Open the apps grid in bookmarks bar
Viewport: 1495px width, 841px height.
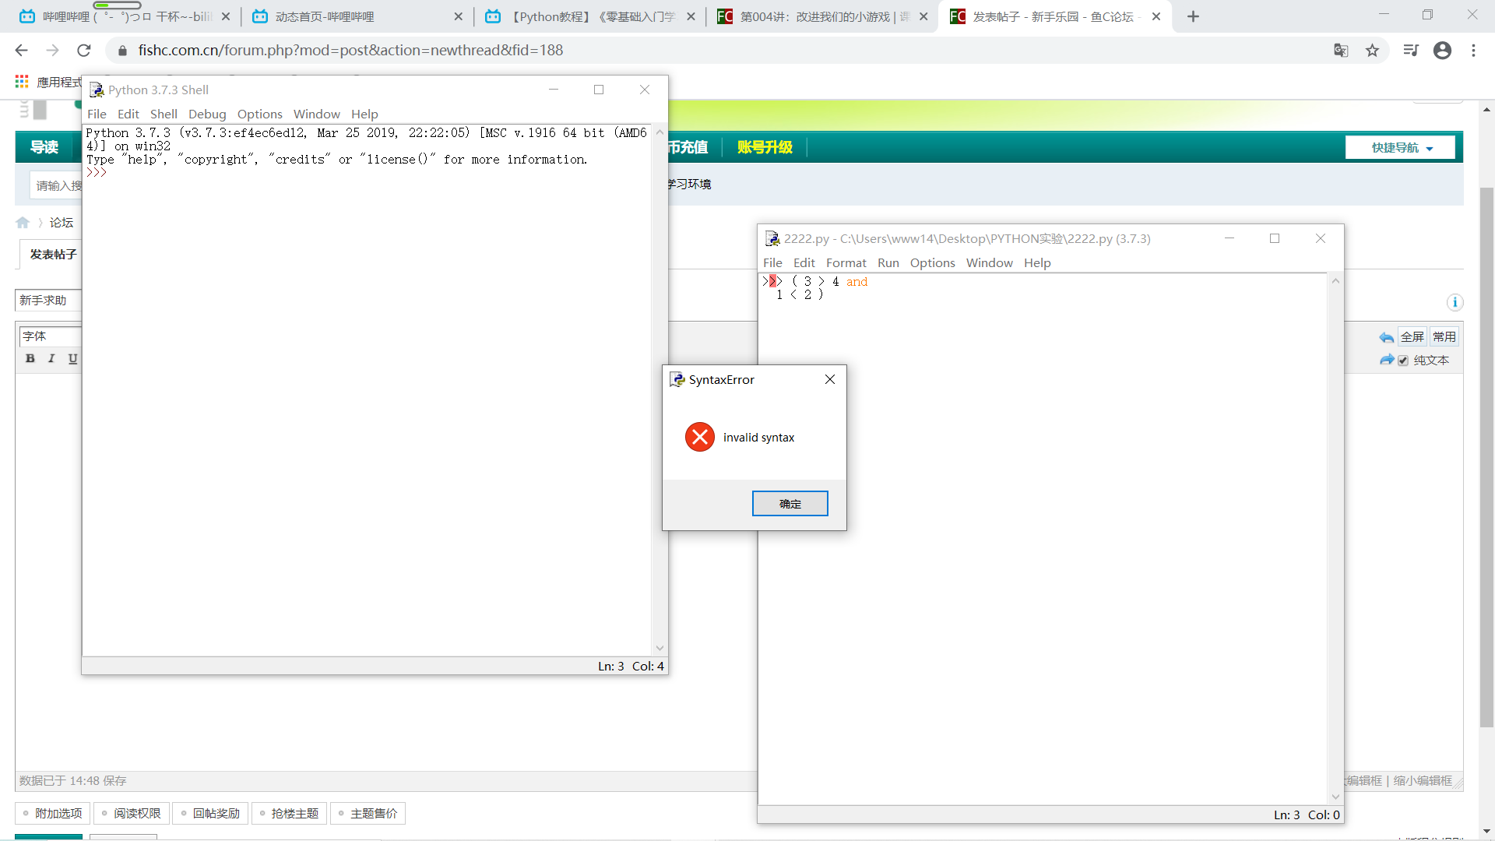coord(22,81)
